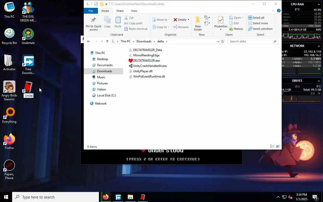
Task: Click Copy path in ribbon
Action: click(133, 23)
